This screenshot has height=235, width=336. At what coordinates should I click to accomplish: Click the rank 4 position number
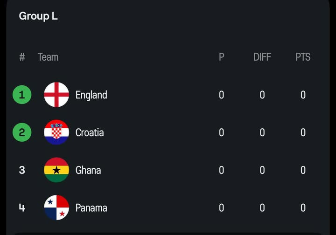pyautogui.click(x=22, y=207)
